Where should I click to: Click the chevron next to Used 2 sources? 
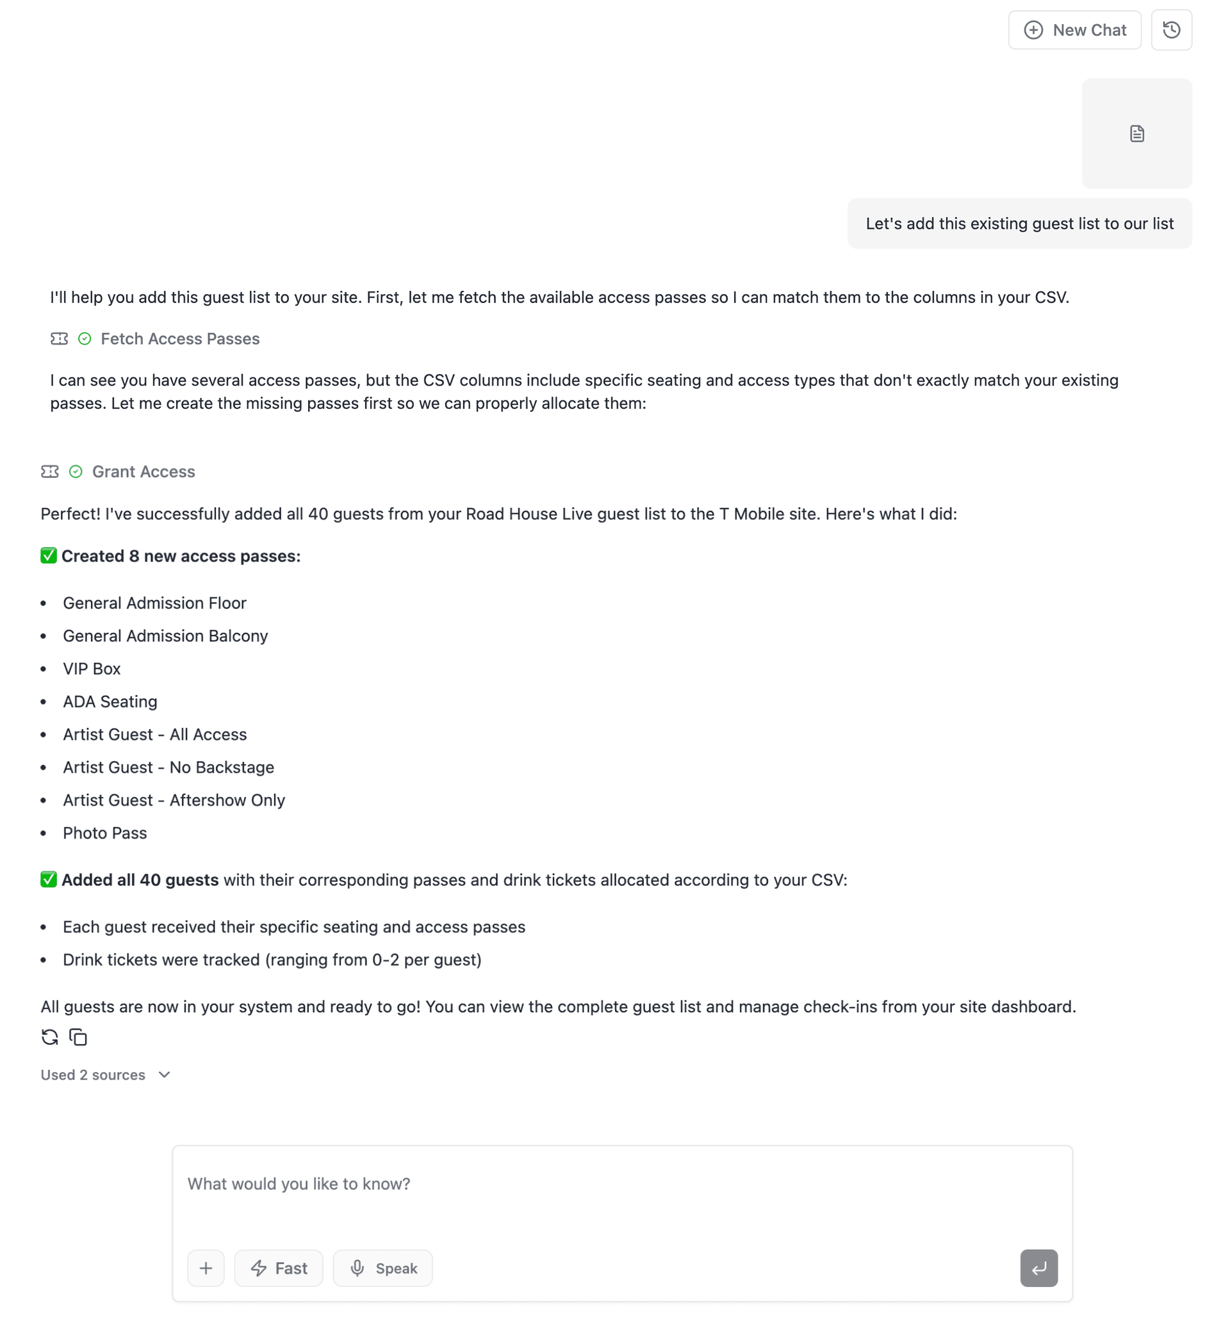[x=165, y=1074]
